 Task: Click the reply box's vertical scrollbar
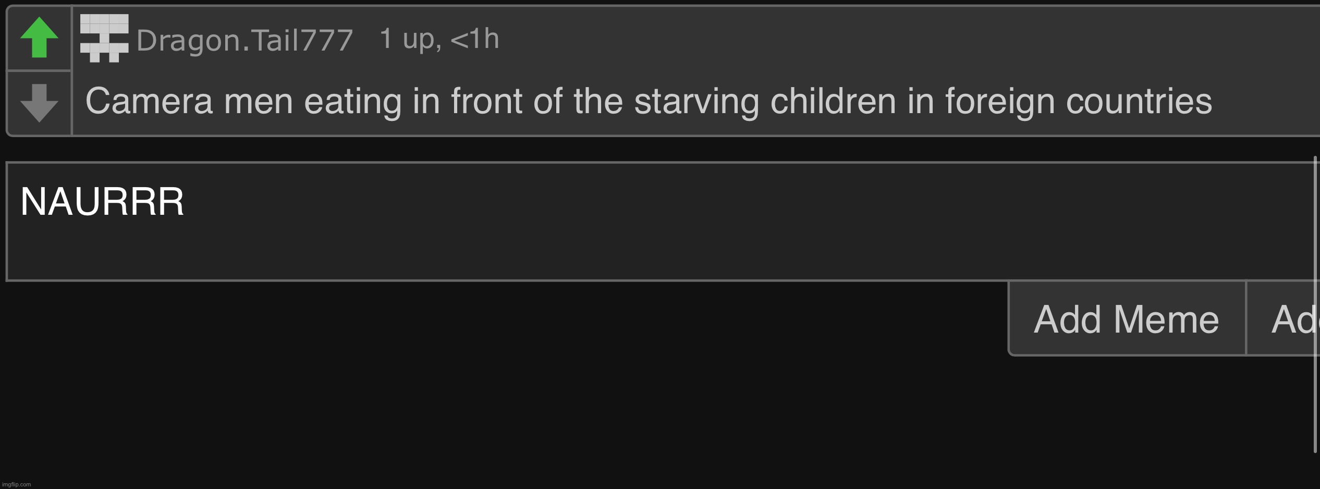click(1315, 302)
